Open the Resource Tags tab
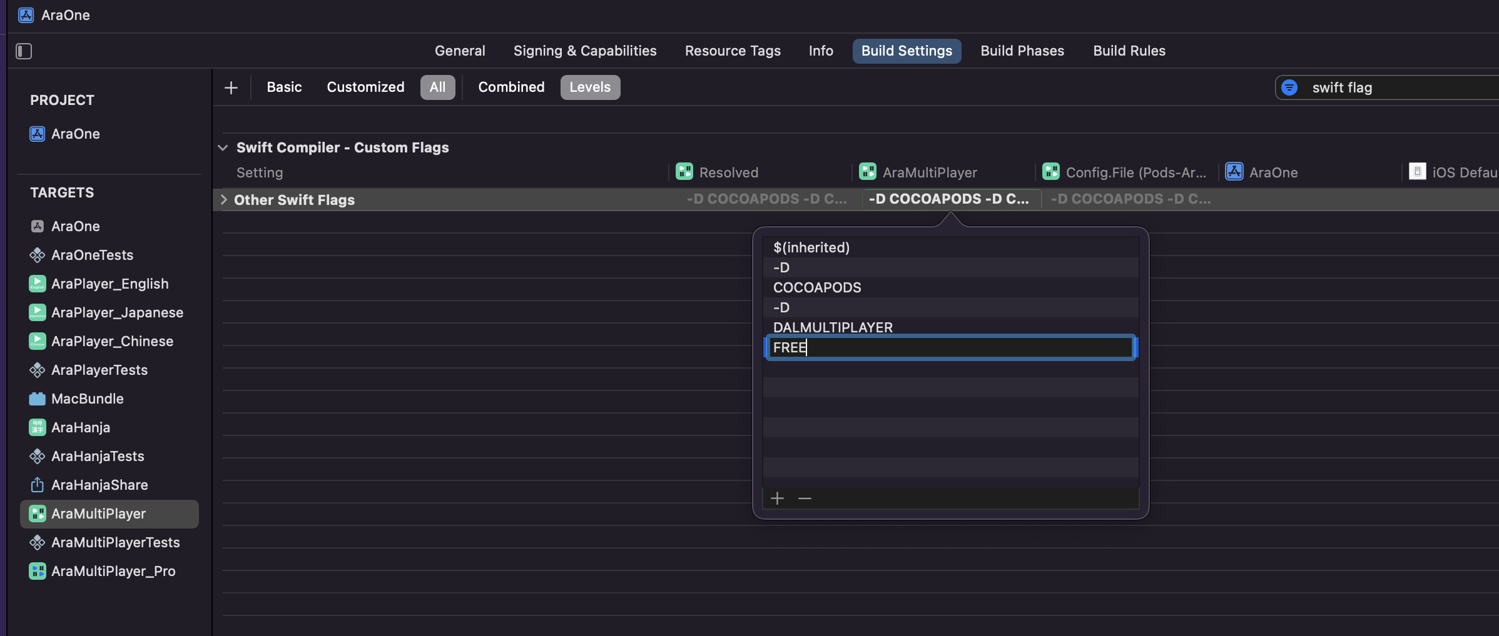Viewport: 1499px width, 636px height. point(733,51)
